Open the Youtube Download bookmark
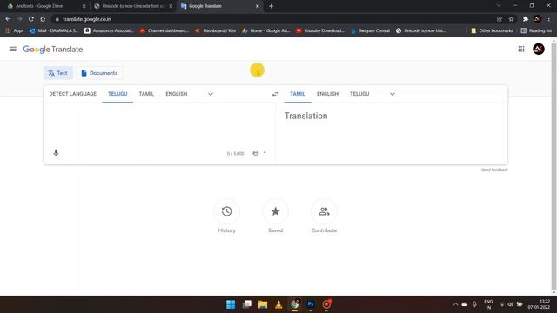The width and height of the screenshot is (557, 313). point(320,31)
